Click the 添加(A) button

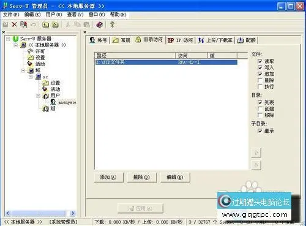[108, 177]
